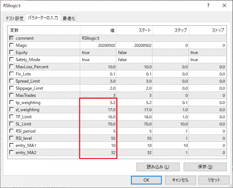Select the tp_weighting step 0.1 cell
This screenshot has width=233, height=188.
pos(170,103)
